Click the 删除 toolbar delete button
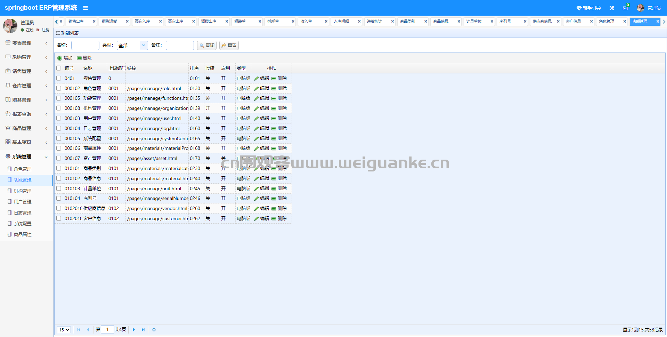 (84, 58)
